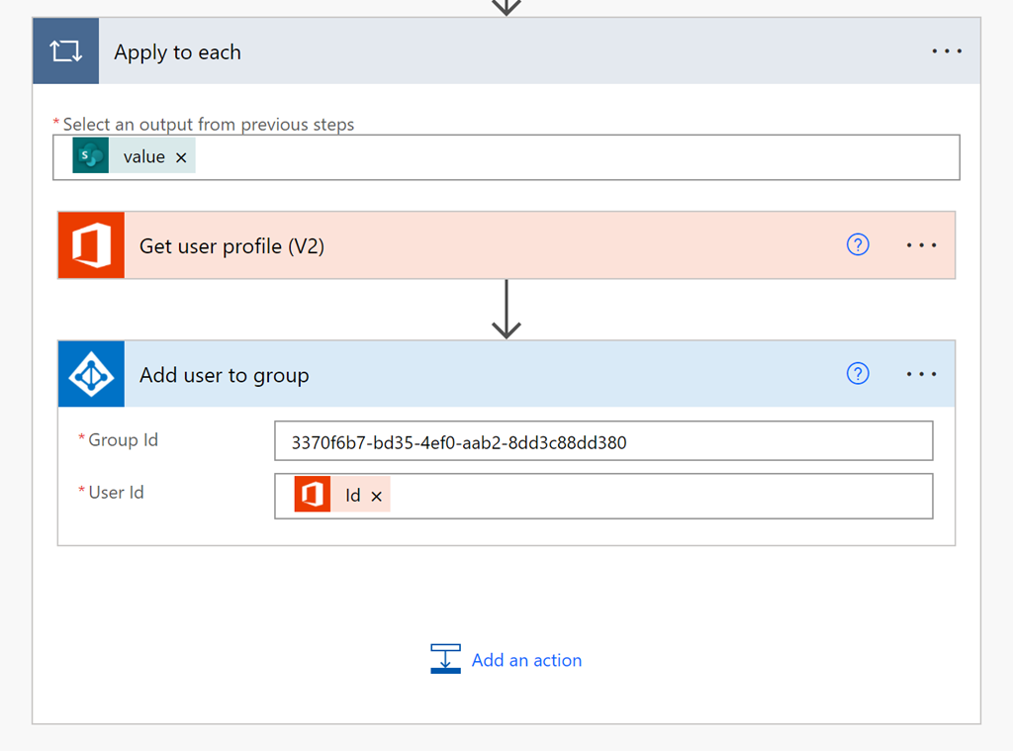The width and height of the screenshot is (1013, 751).
Task: Open the Apply to each ellipsis menu
Action: [x=946, y=51]
